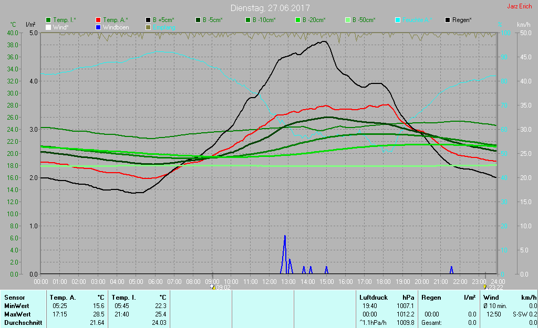Click the bright green B -20cm swatch
The width and height of the screenshot is (538, 328).
298,20
